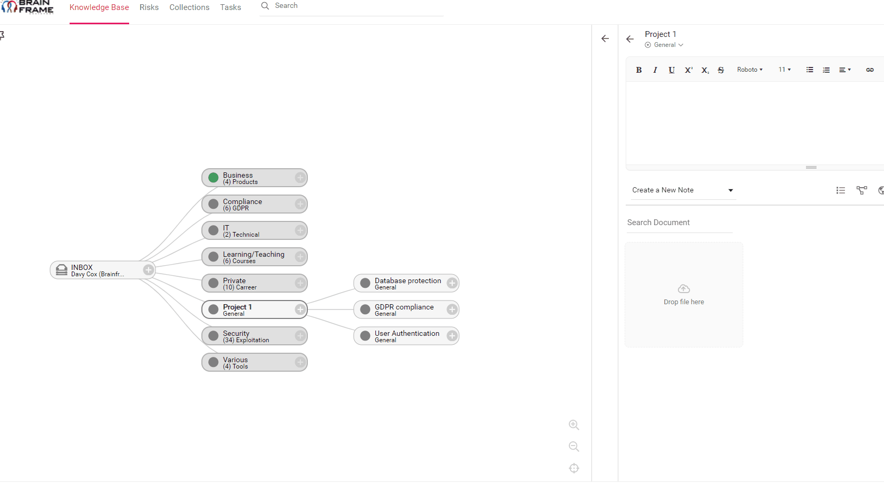Click the Drop file here area

point(684,295)
